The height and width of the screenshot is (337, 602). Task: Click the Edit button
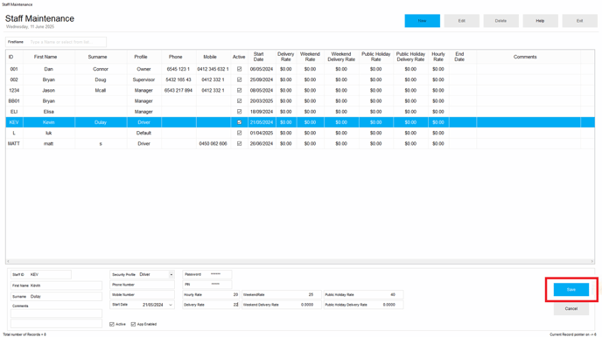pos(461,21)
